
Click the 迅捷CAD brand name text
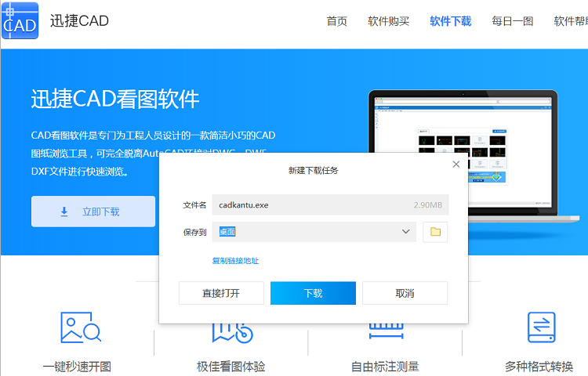tap(79, 21)
